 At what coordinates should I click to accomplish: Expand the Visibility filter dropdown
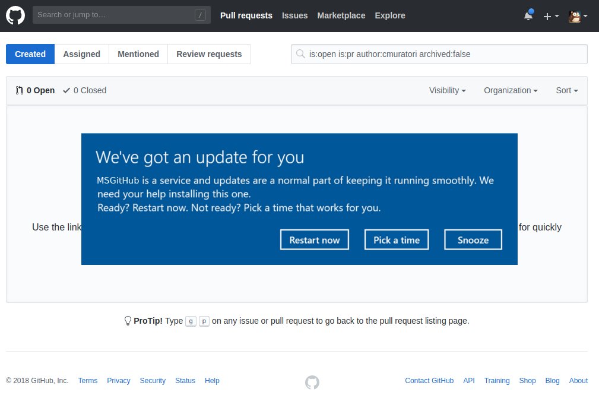pyautogui.click(x=448, y=90)
